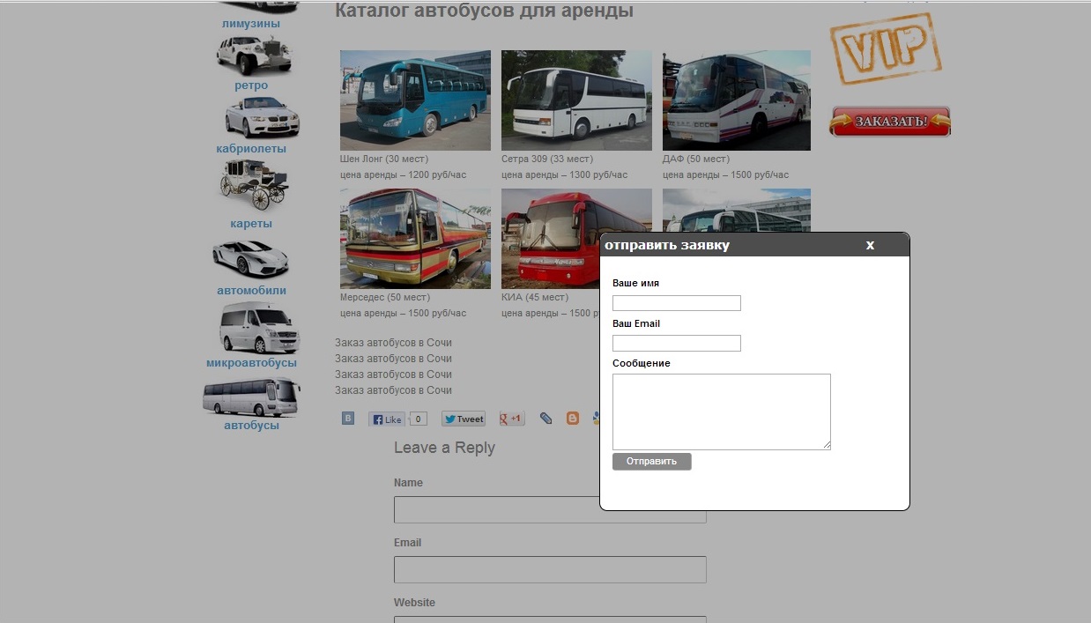Click the red ЗАКАЗАТЬ order button
1091x623 pixels.
890,122
